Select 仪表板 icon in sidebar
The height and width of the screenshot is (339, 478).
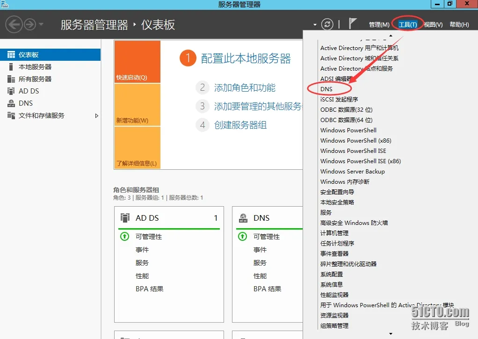pos(11,55)
